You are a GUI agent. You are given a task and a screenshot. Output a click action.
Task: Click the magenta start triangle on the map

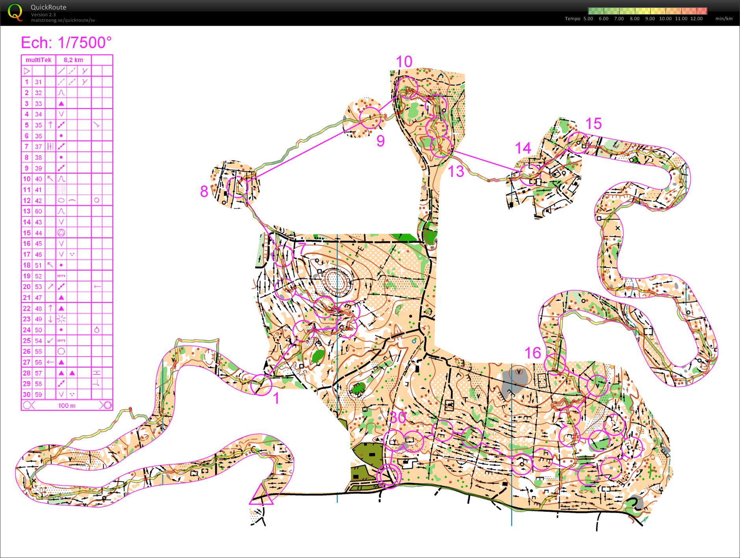[x=261, y=495]
